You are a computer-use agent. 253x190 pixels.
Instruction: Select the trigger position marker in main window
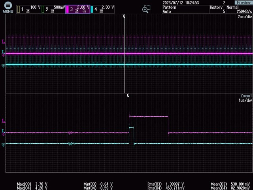tap(124, 16)
